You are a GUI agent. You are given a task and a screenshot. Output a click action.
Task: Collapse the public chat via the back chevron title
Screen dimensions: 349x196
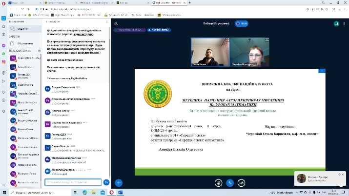pos(53,22)
